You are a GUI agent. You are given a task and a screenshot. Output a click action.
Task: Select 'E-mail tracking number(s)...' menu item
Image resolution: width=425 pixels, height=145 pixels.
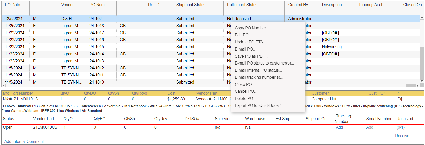pyautogui.click(x=259, y=77)
